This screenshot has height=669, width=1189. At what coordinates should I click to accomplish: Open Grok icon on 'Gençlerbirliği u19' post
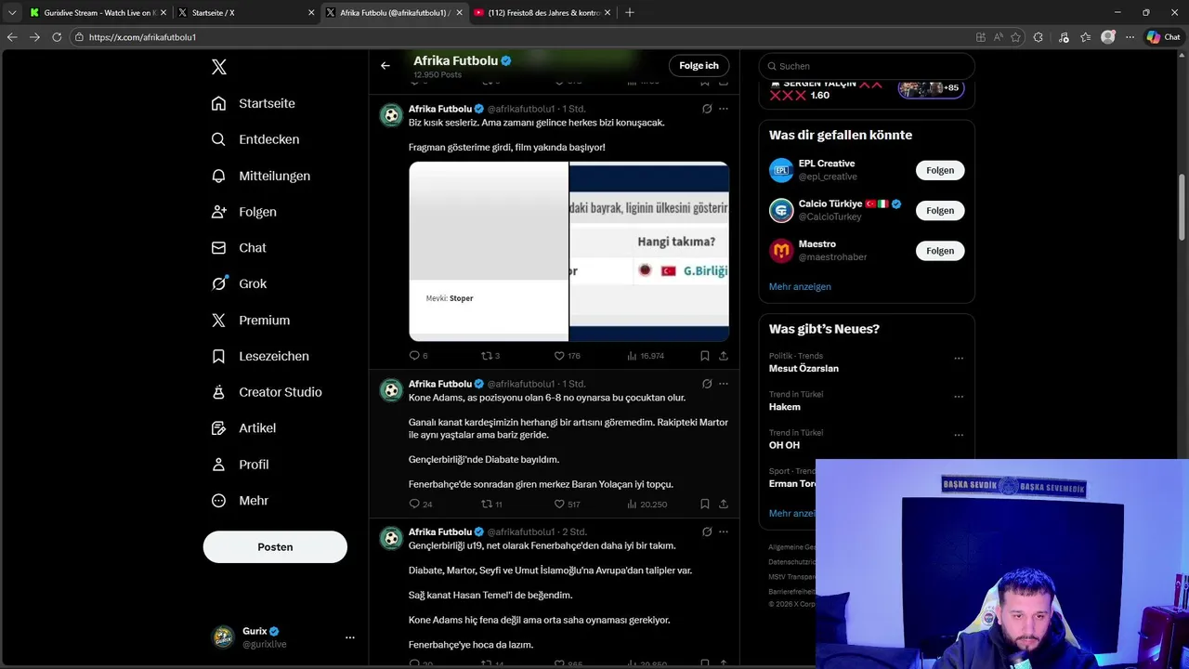[707, 532]
